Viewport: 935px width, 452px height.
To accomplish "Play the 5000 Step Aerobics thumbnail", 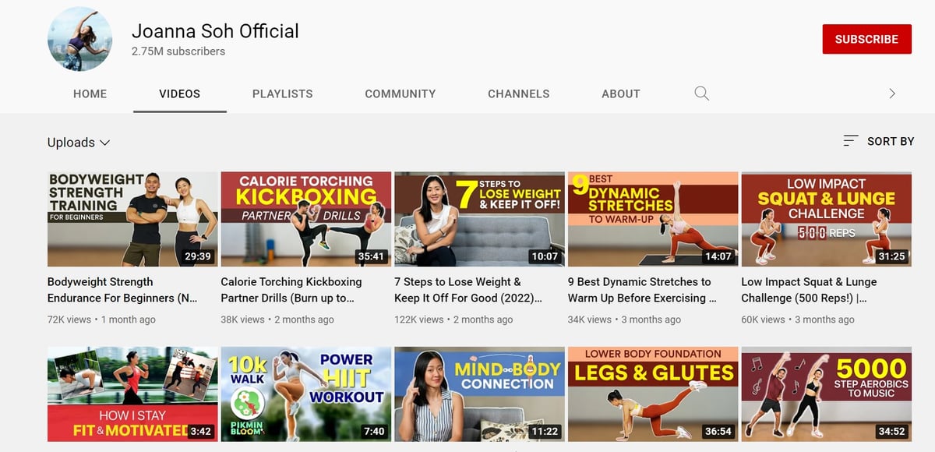I will tap(826, 394).
